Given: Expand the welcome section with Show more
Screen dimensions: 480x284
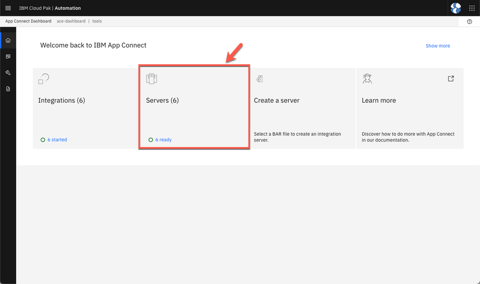Looking at the screenshot, I should (437, 46).
